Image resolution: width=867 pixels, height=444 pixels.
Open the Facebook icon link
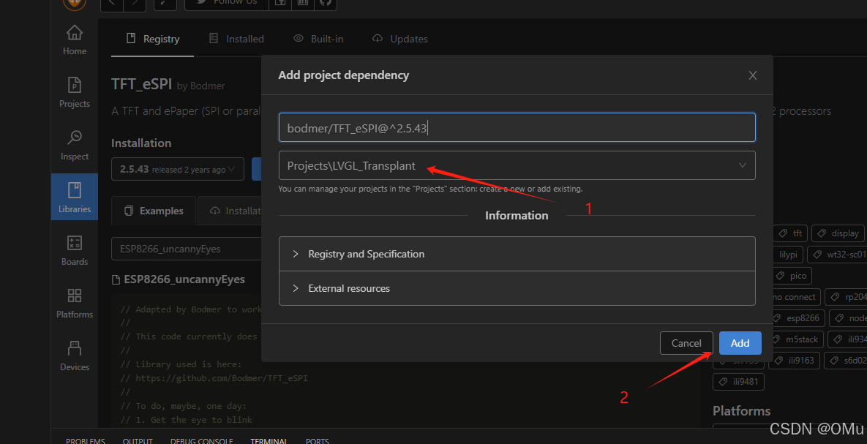(x=279, y=3)
